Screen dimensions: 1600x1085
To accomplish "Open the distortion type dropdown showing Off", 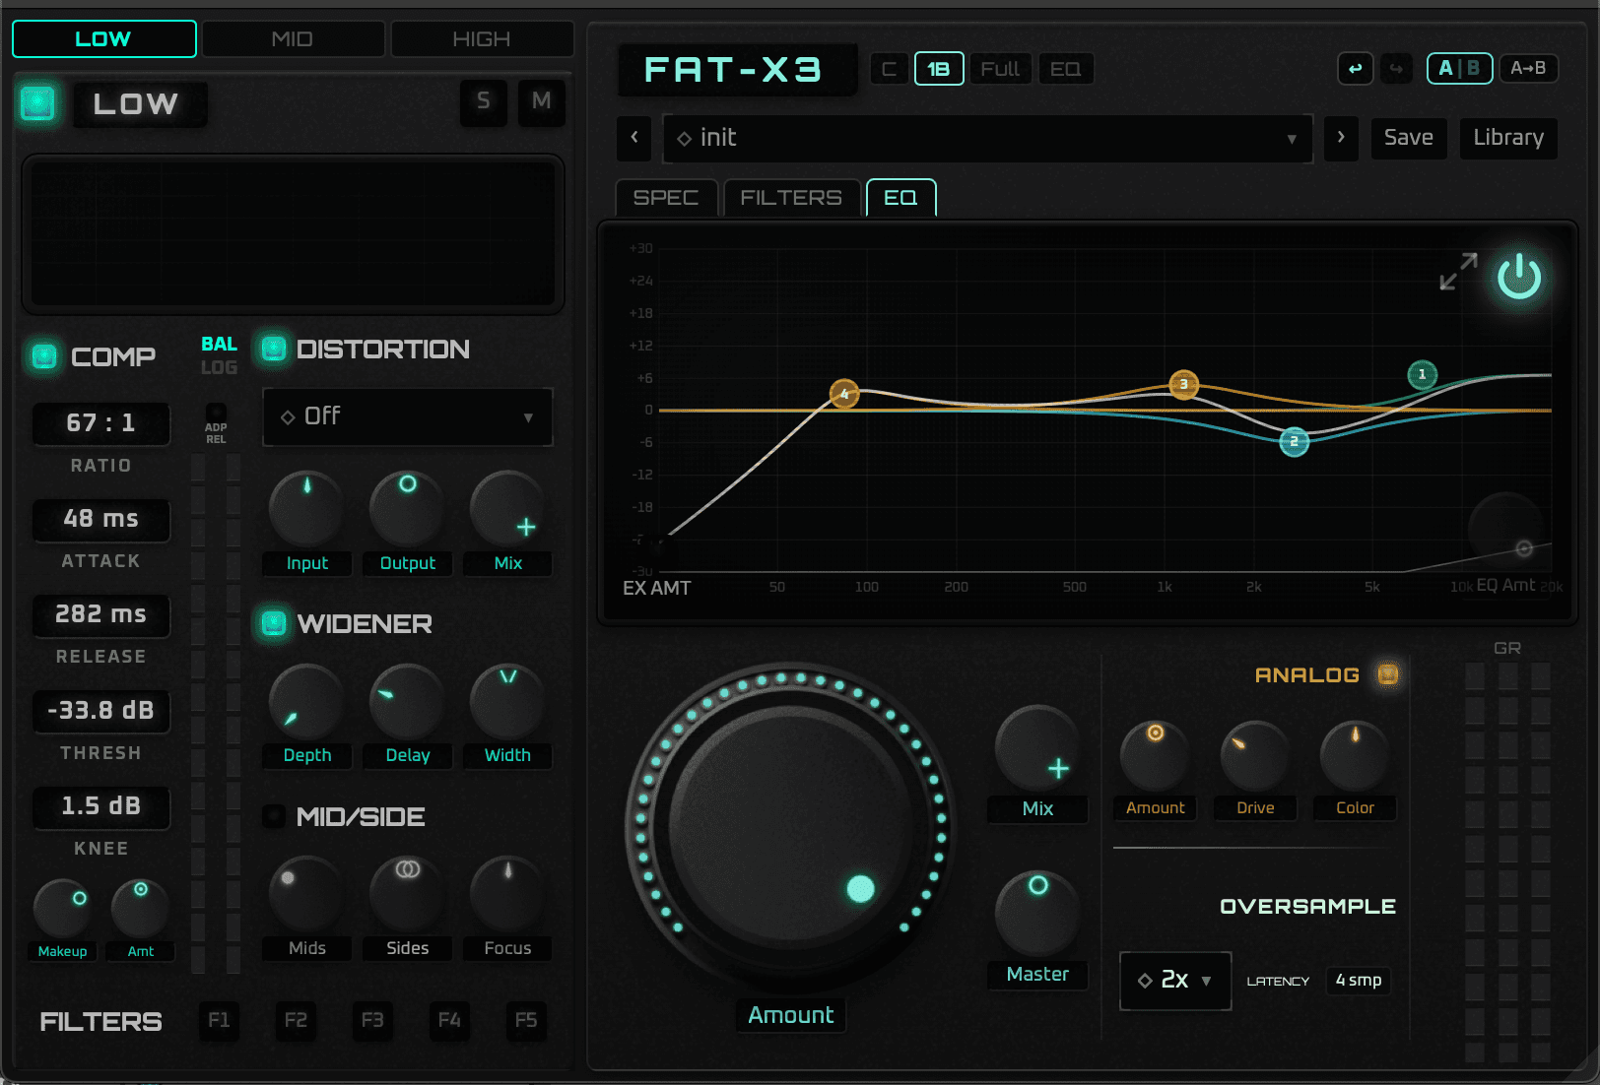I will pos(407,416).
